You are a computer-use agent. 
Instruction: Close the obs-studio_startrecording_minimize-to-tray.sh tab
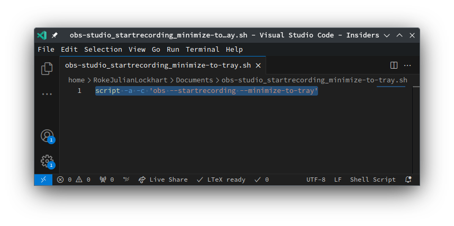[x=258, y=65]
